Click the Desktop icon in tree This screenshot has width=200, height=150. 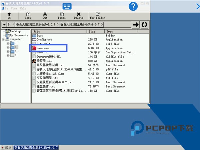pyautogui.click(x=8, y=31)
